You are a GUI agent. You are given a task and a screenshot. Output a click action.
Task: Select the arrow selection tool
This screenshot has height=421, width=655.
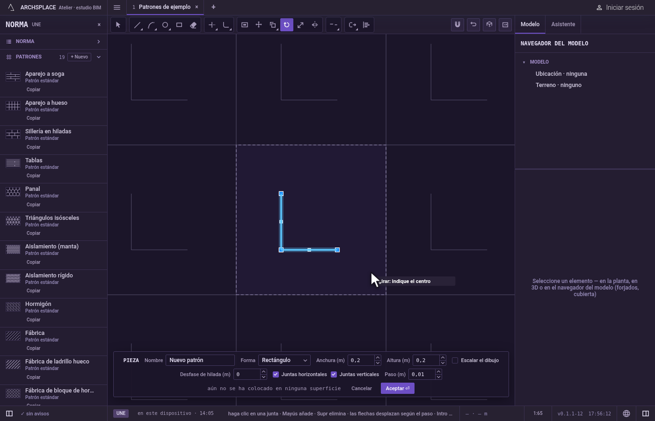tap(118, 25)
